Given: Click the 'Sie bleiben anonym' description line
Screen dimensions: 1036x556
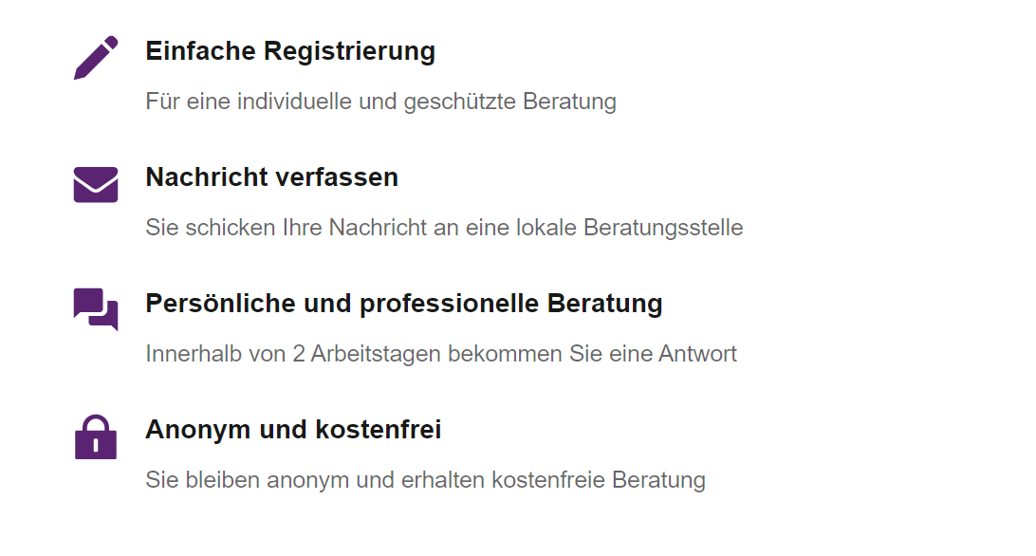Looking at the screenshot, I should point(425,480).
